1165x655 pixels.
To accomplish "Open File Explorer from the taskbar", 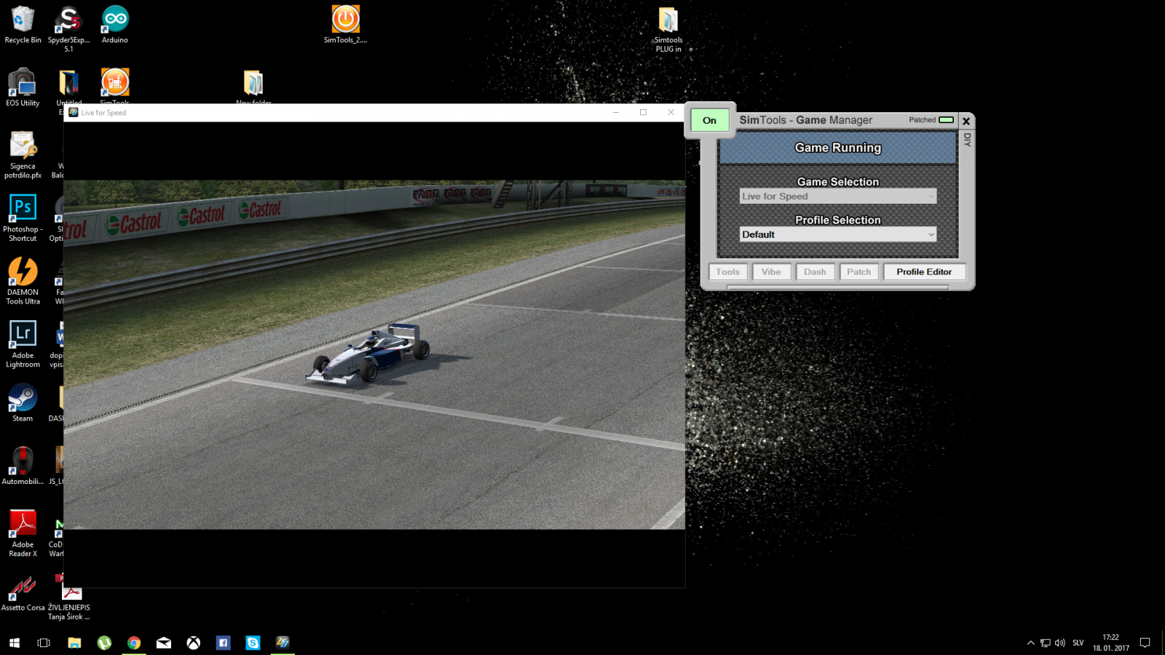I will pos(74,643).
